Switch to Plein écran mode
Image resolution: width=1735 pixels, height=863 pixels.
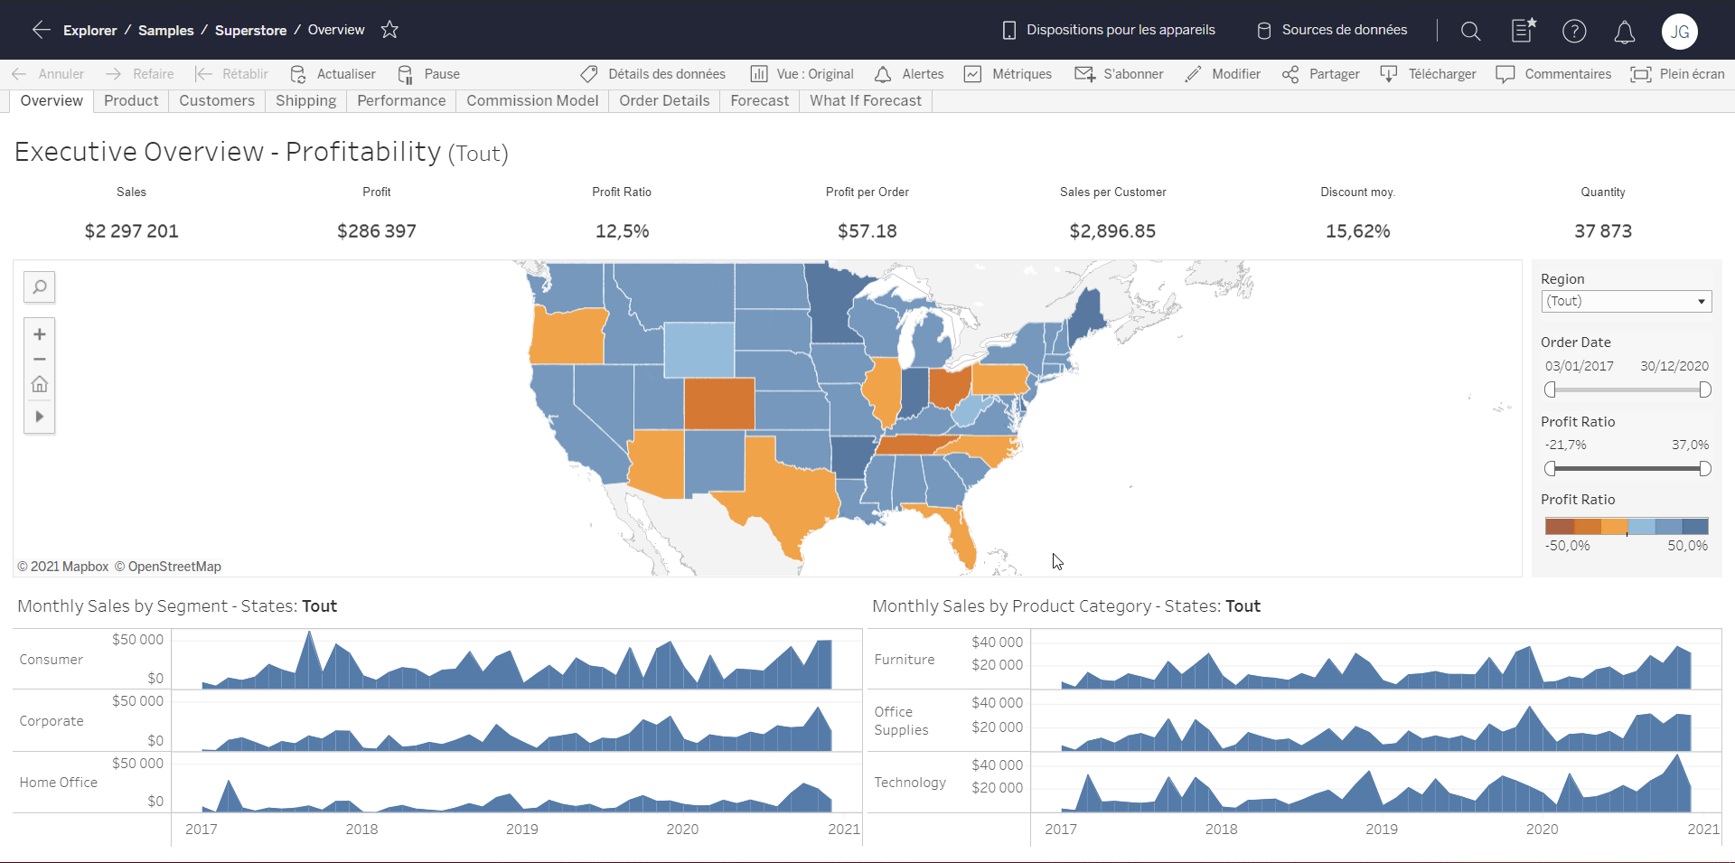1677,74
